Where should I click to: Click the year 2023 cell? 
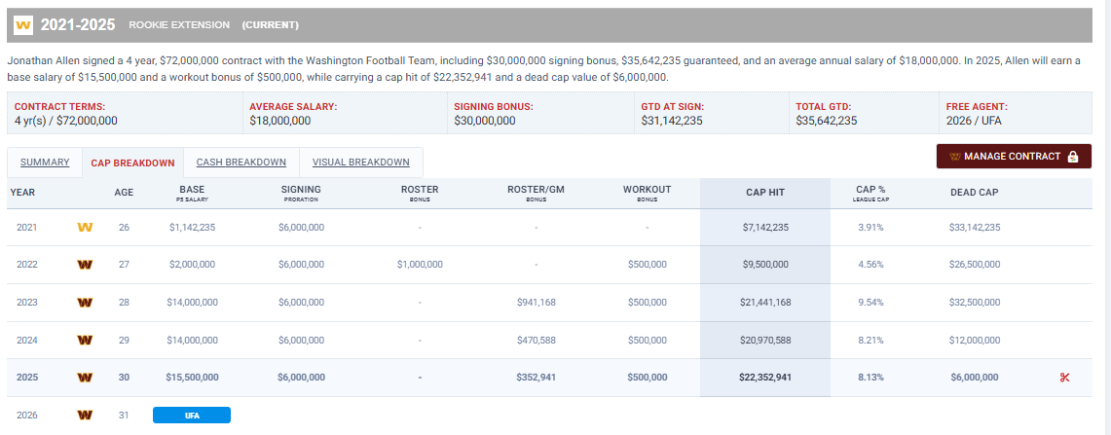(x=27, y=303)
